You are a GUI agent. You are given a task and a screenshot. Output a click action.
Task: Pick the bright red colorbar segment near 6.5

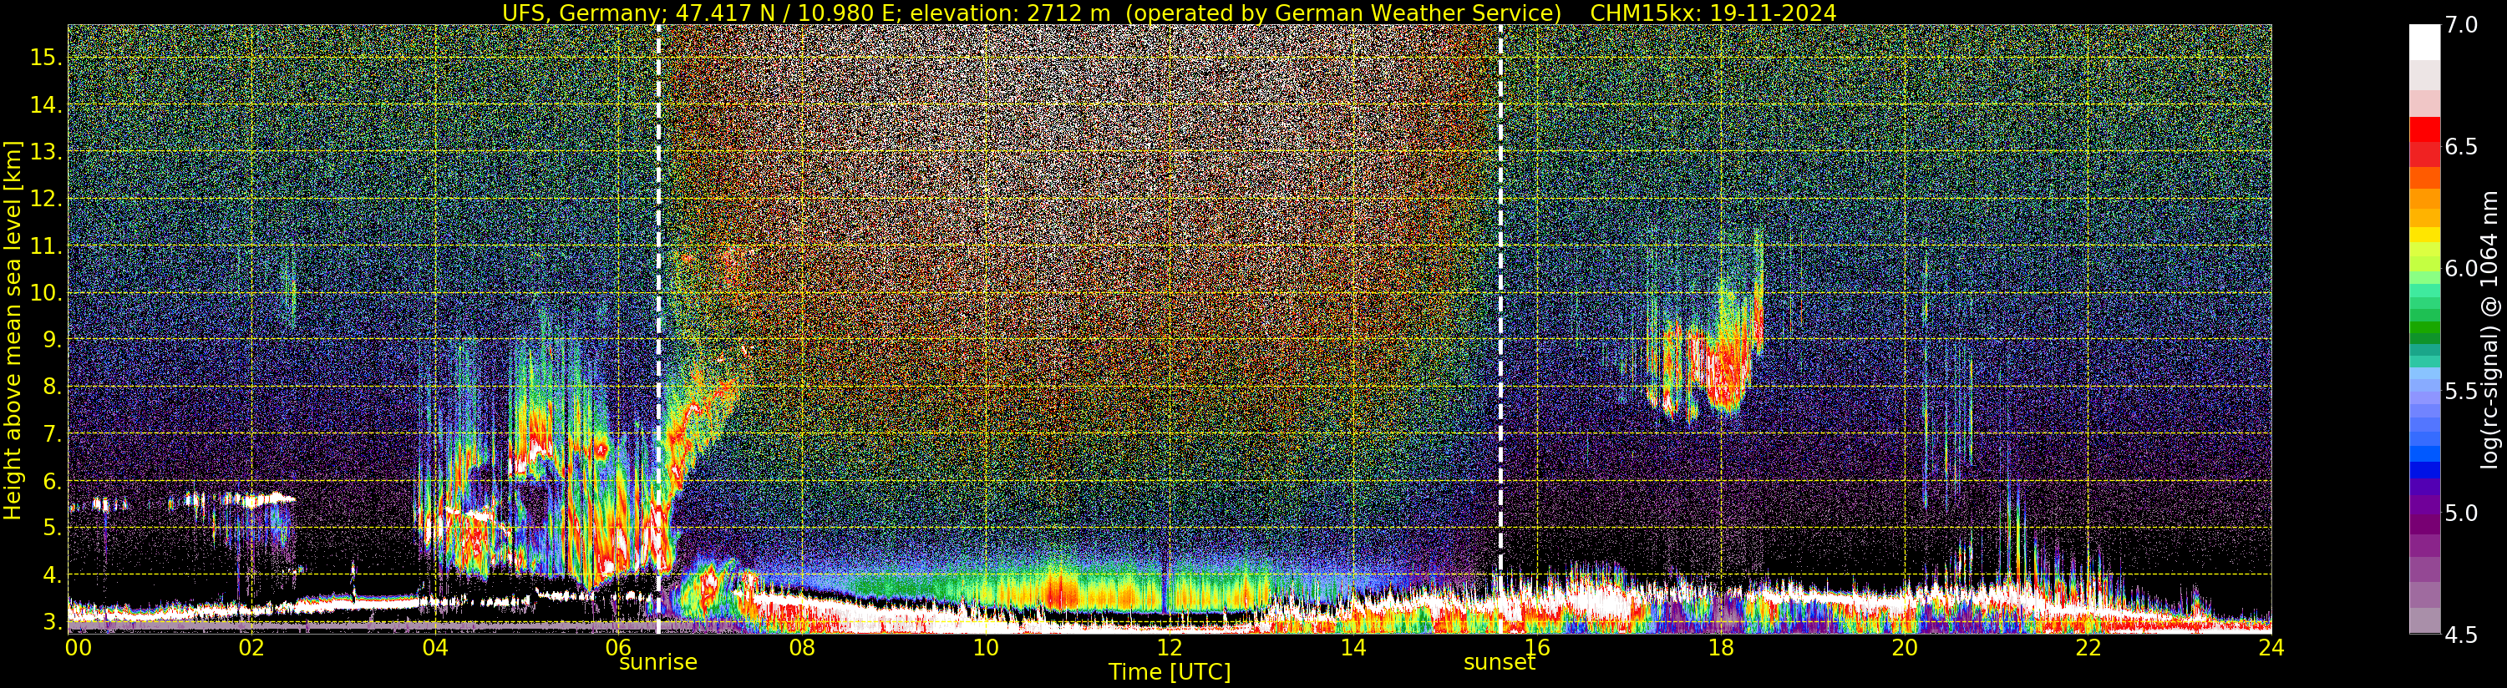[2424, 129]
